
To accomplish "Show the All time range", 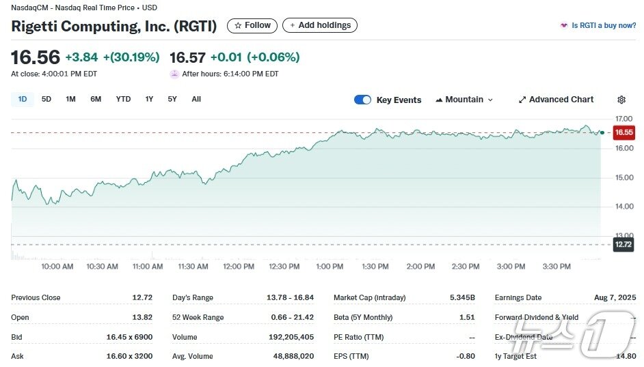I will point(196,100).
